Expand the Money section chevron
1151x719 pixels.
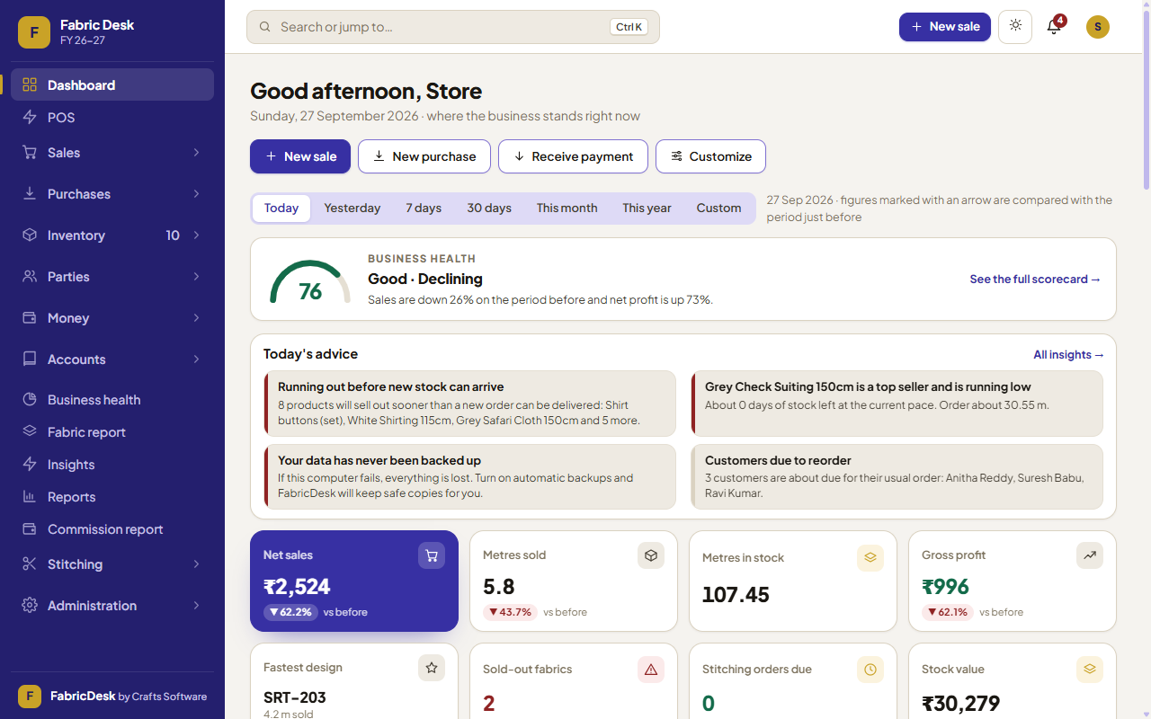[196, 318]
